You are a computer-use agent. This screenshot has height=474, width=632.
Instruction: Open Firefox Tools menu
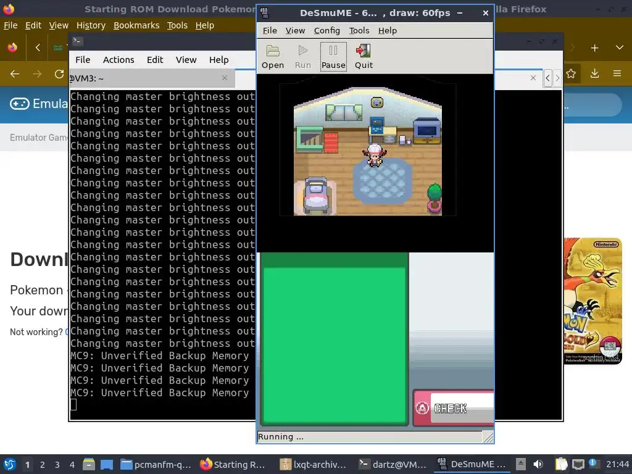coord(177,25)
